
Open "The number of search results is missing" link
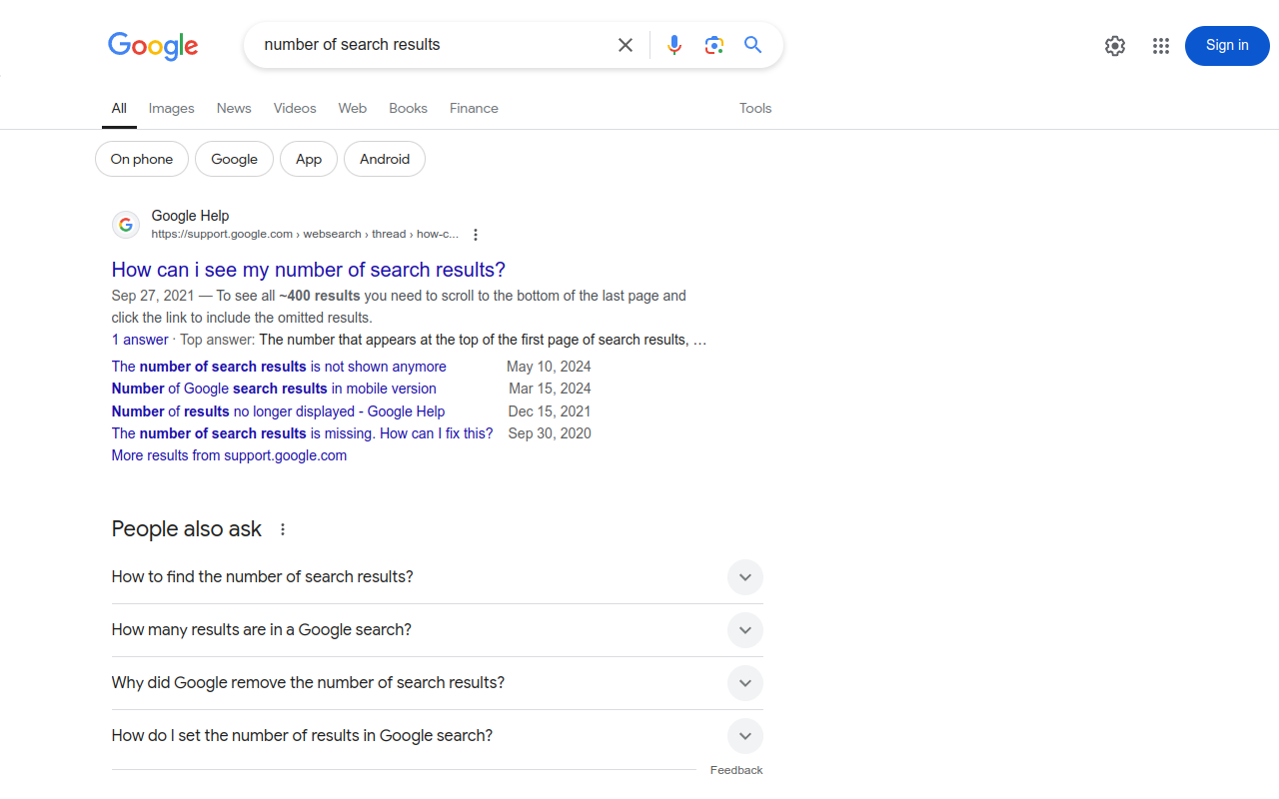[303, 433]
